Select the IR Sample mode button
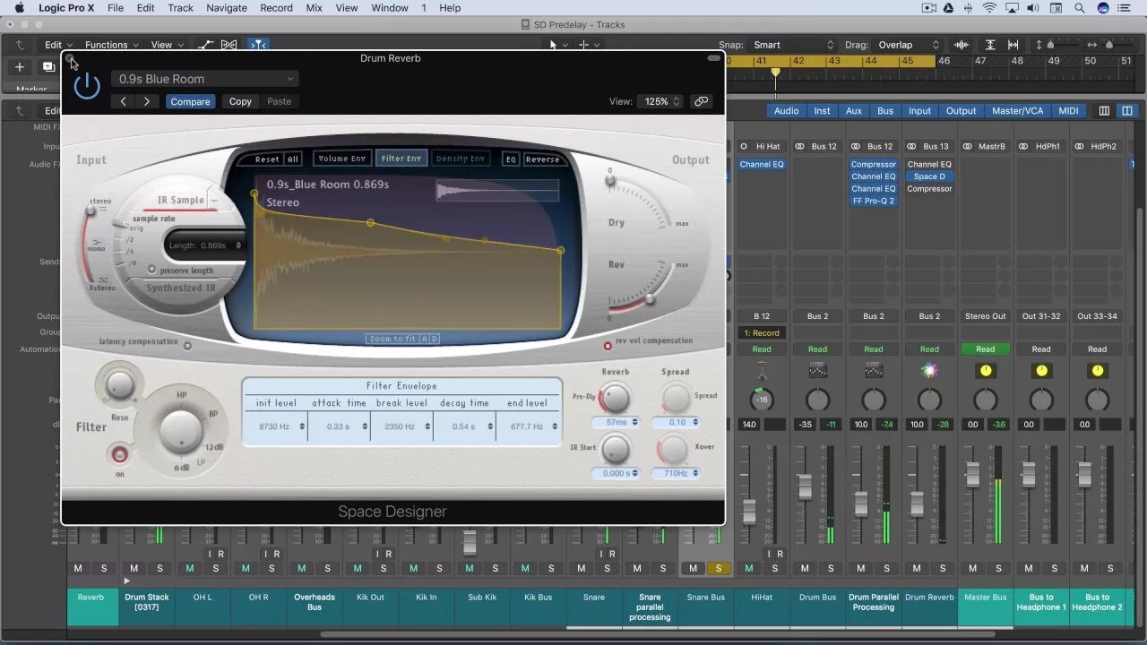Viewport: 1147px width, 645px height. click(x=181, y=200)
